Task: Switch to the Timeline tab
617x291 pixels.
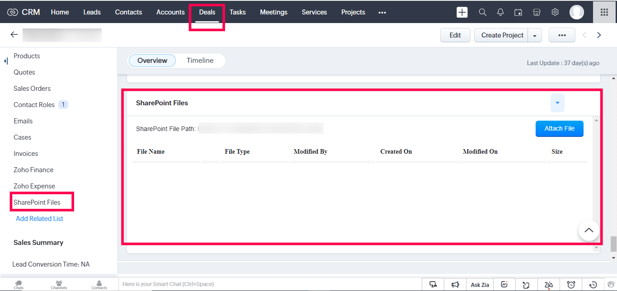Action: click(x=200, y=61)
